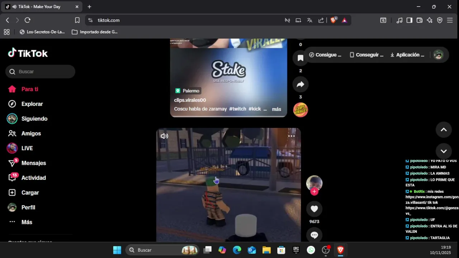Open the tab search icon in toolbar

pyautogui.click(x=383, y=20)
